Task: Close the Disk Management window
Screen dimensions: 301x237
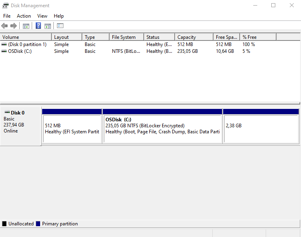Action: (292, 5)
